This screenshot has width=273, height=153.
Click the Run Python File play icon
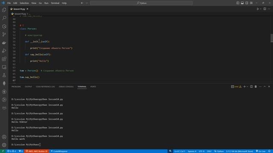[258, 9]
